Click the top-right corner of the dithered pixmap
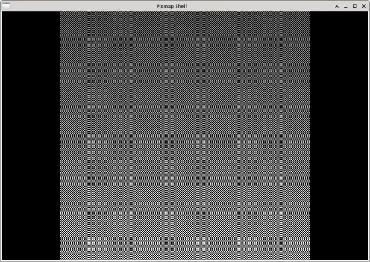The width and height of the screenshot is (370, 262). tap(308, 14)
